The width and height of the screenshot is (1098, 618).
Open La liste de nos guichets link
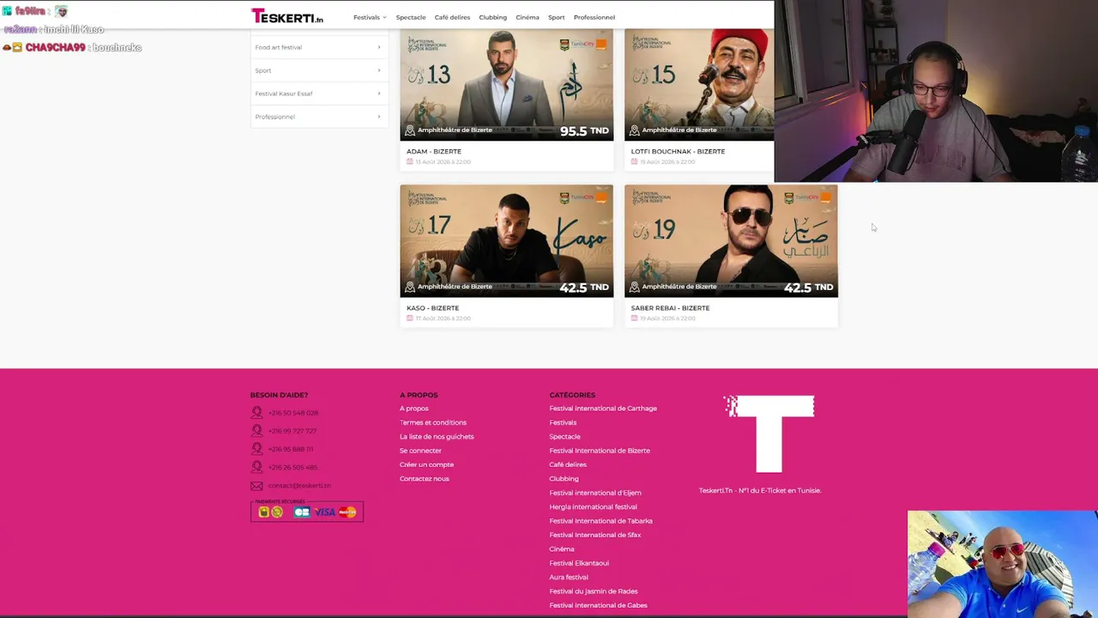[x=437, y=437]
